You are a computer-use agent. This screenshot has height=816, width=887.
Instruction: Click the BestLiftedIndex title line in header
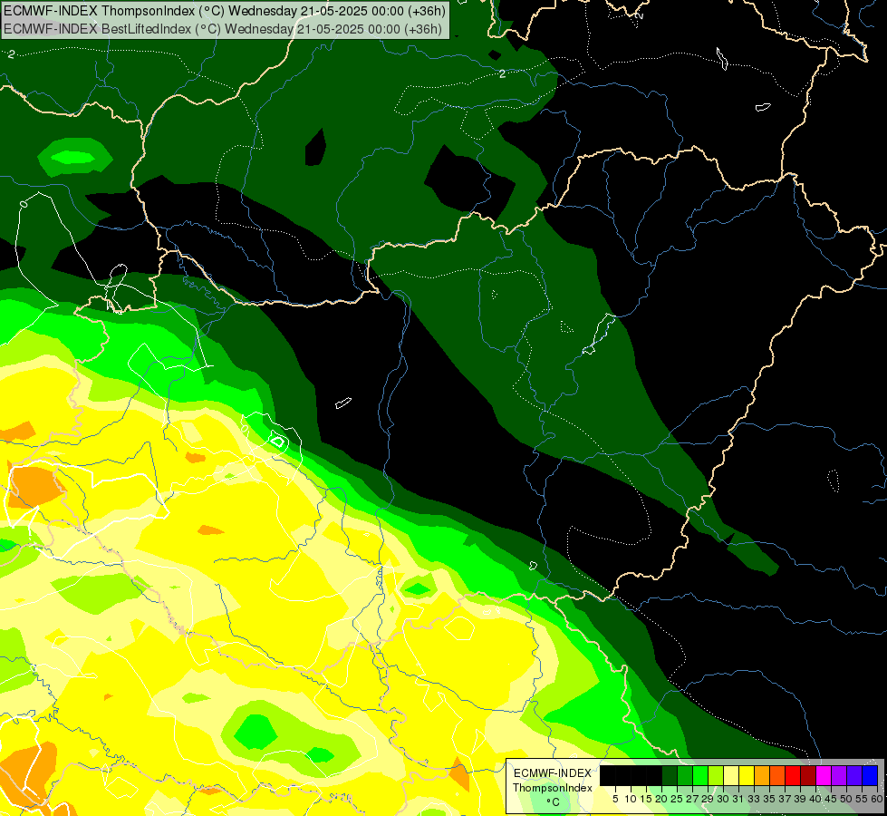click(x=223, y=29)
